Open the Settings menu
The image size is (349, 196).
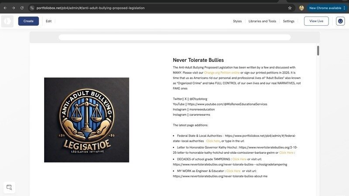288,21
